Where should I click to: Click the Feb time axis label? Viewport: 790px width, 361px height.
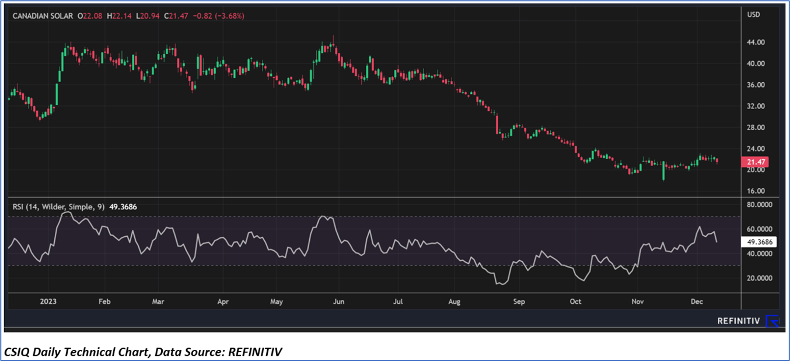click(104, 302)
